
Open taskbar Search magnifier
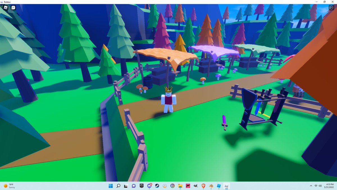pos(118,186)
